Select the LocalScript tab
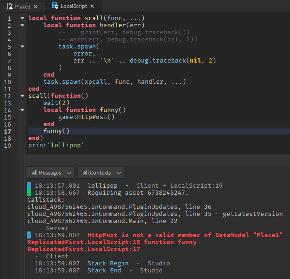This screenshot has width=290, height=279. pyautogui.click(x=73, y=6)
